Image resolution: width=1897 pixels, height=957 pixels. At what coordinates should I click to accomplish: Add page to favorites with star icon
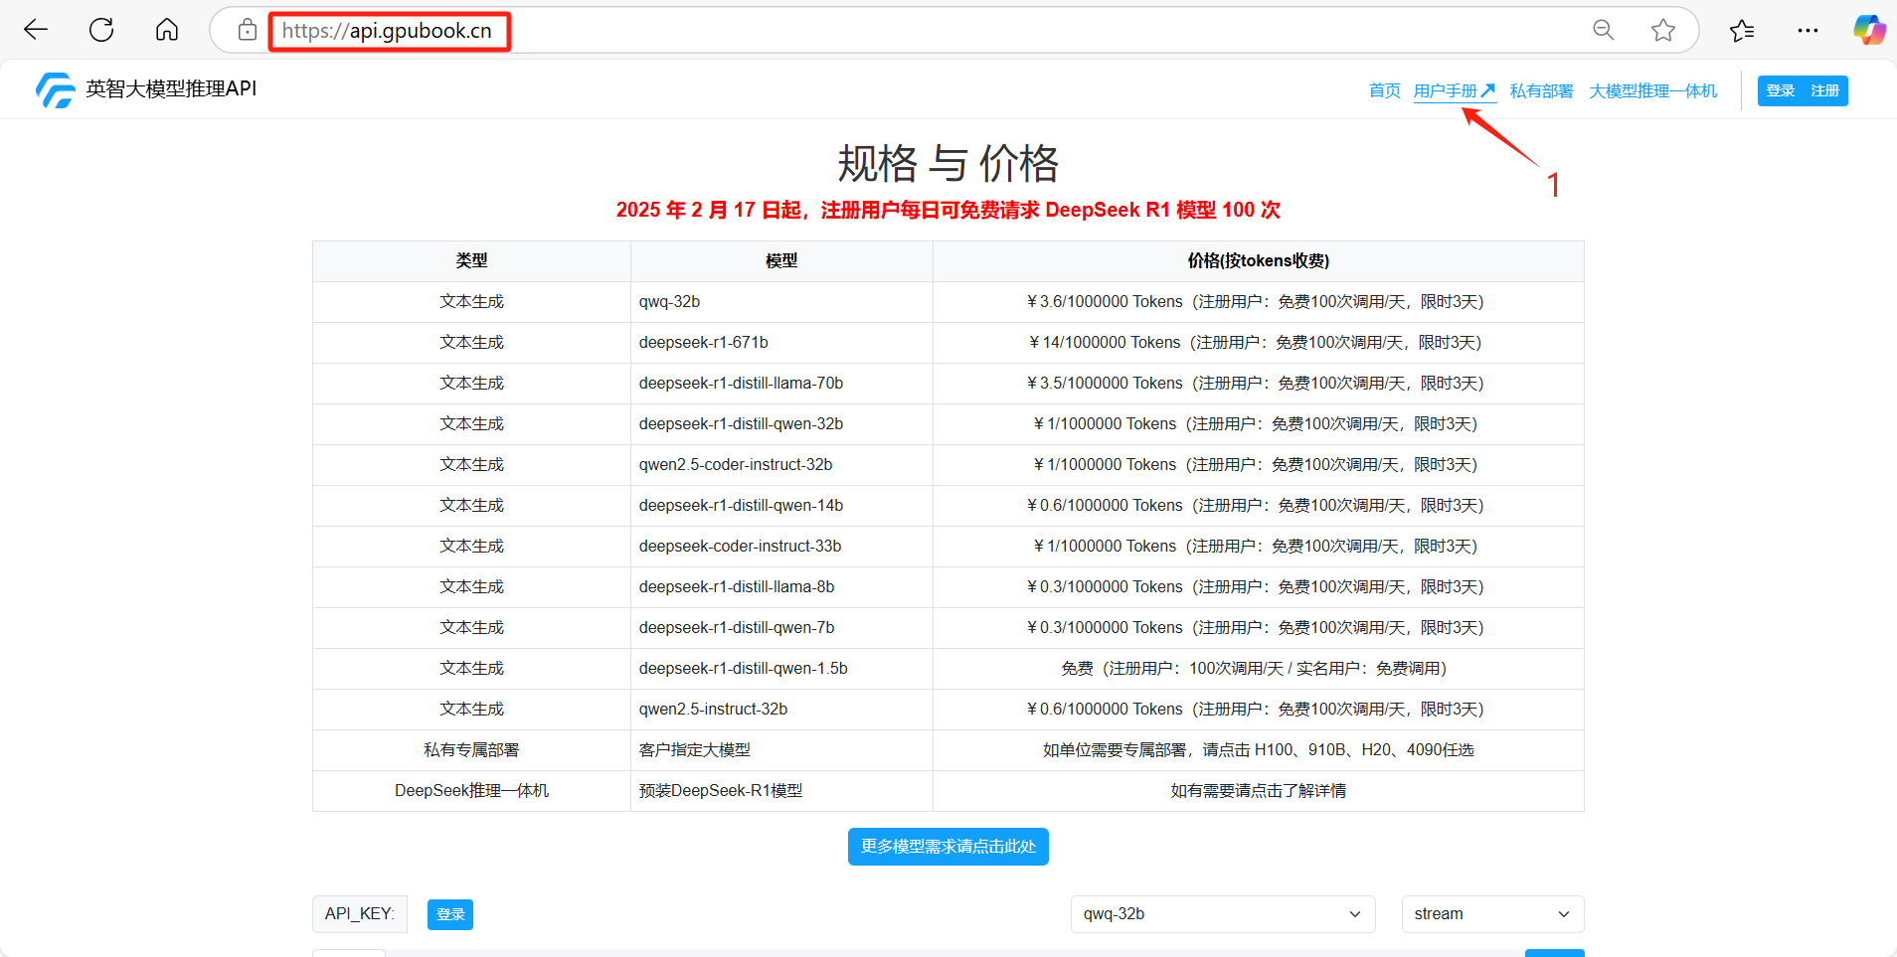1663,30
